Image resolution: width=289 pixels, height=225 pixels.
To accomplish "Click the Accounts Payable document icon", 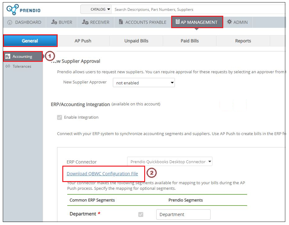I will coord(121,22).
